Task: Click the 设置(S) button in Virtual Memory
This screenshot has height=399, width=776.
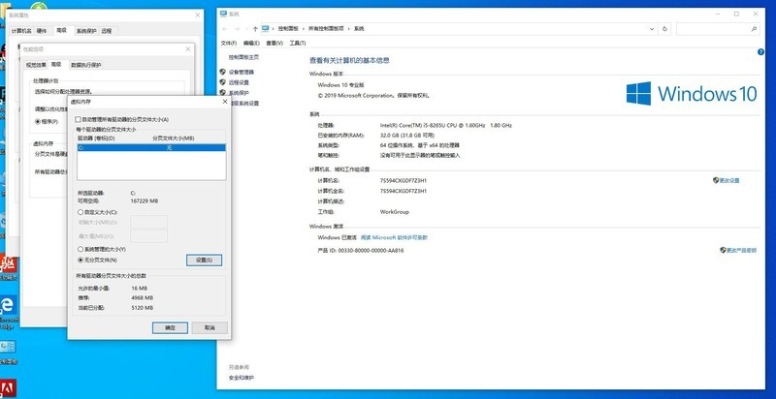Action: 204,260
